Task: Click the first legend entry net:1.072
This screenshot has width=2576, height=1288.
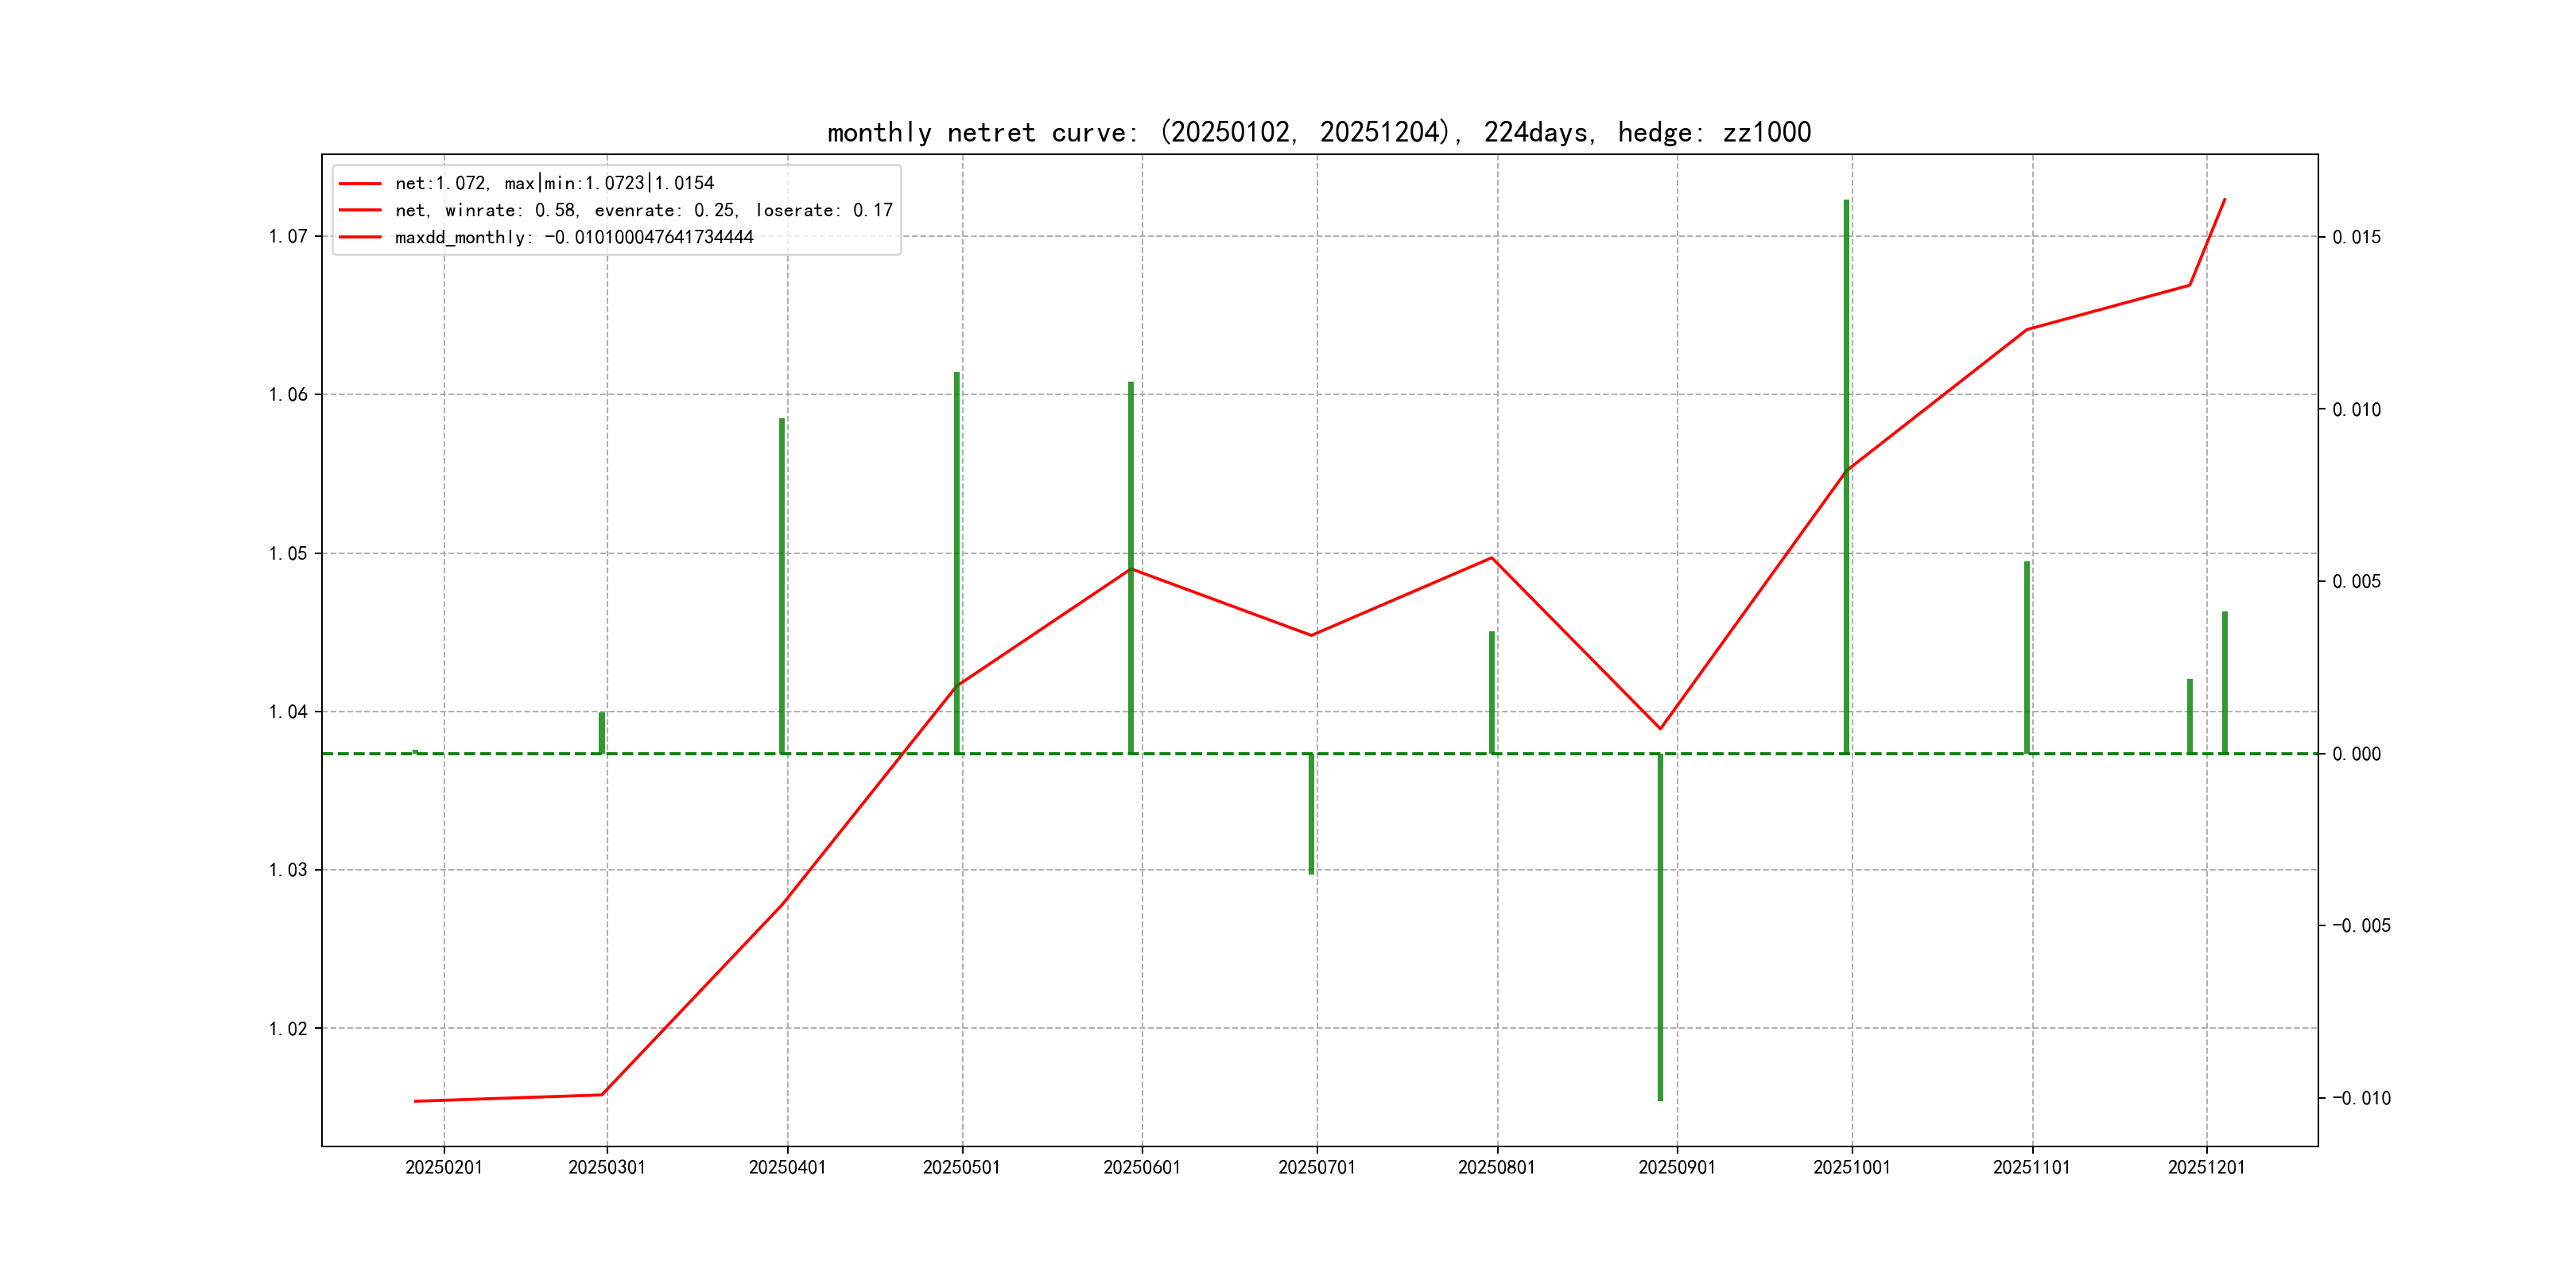Action: click(554, 183)
